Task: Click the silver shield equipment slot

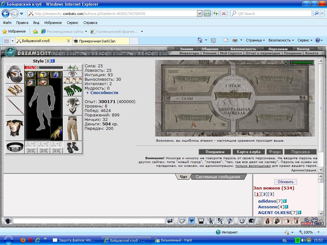Action: (72, 106)
